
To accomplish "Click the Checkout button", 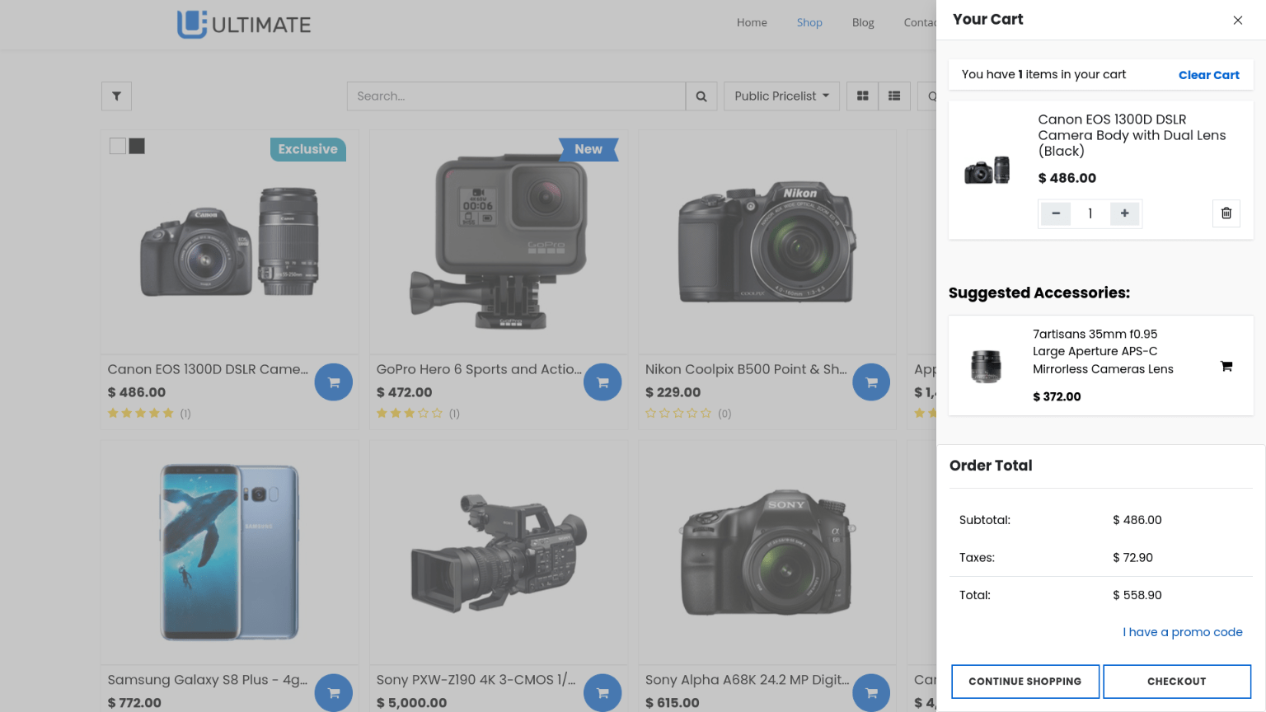I will coord(1177,682).
